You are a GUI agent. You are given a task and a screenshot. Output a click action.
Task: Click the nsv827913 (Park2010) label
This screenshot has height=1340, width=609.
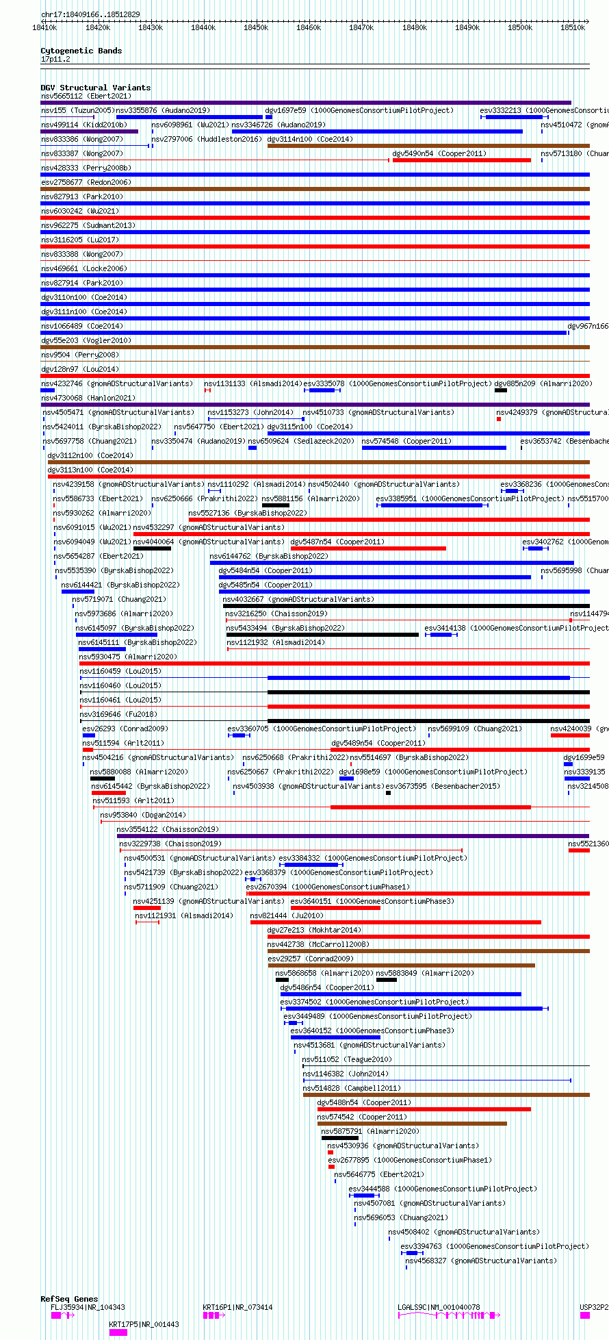(x=81, y=197)
